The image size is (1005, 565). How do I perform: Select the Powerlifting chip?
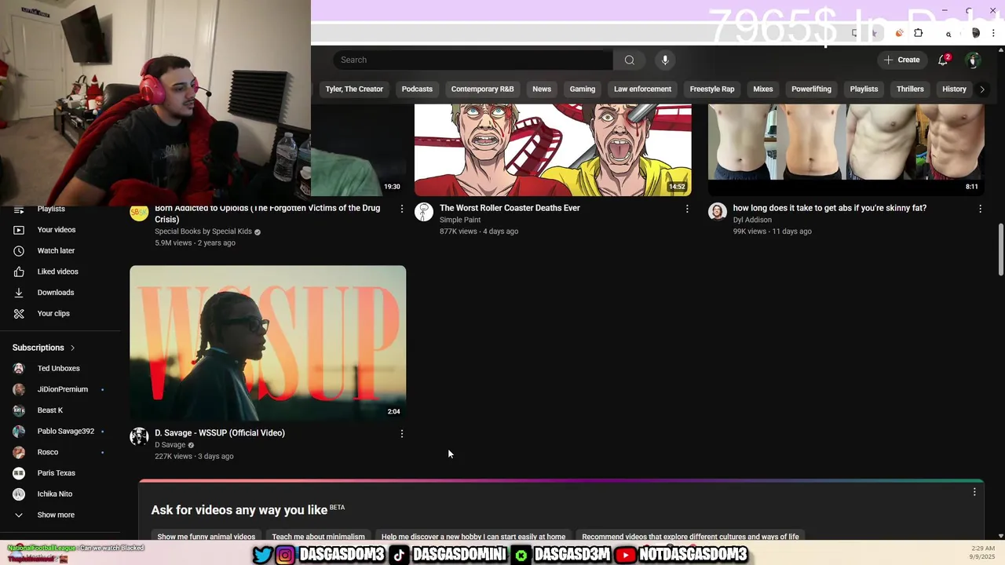(x=811, y=89)
